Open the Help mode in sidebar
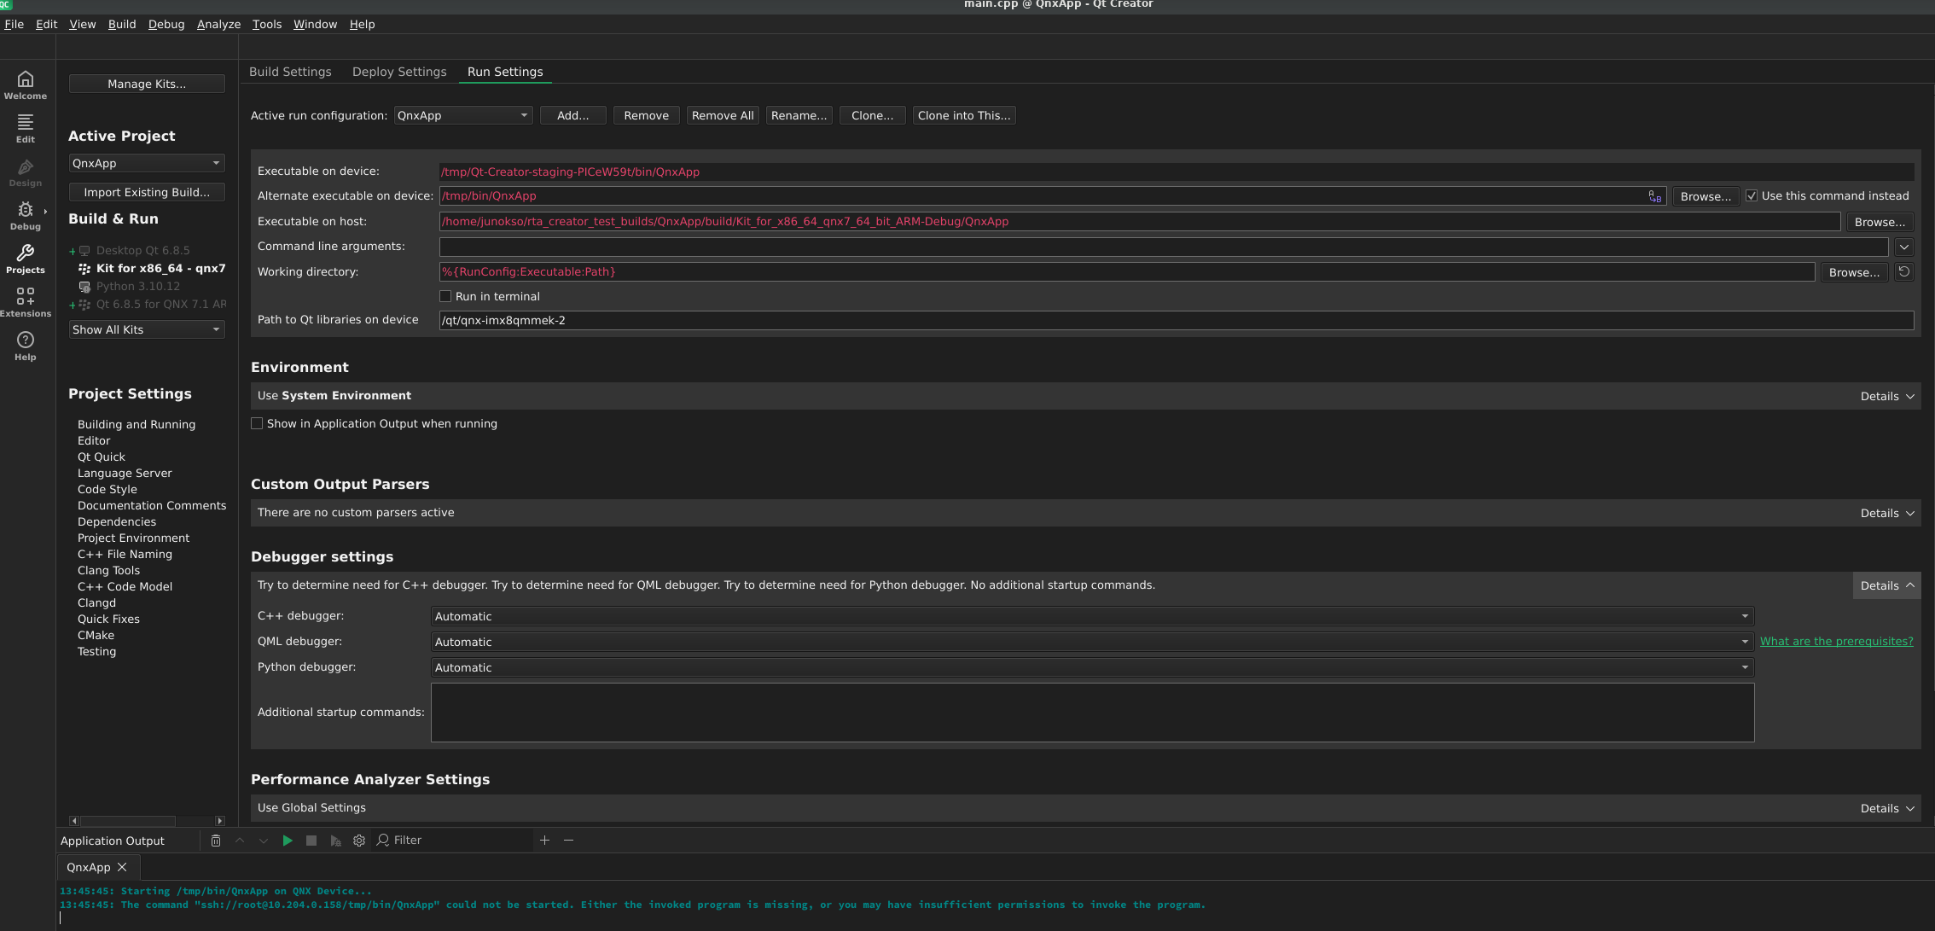This screenshot has height=931, width=1935. pyautogui.click(x=26, y=346)
